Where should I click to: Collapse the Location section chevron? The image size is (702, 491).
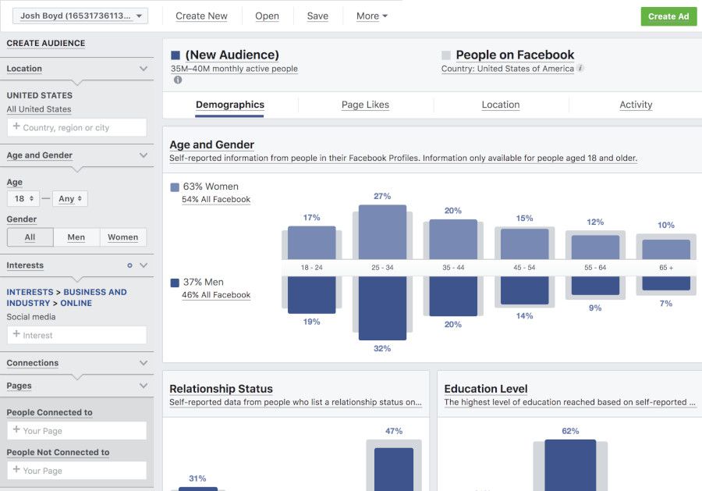pyautogui.click(x=144, y=69)
